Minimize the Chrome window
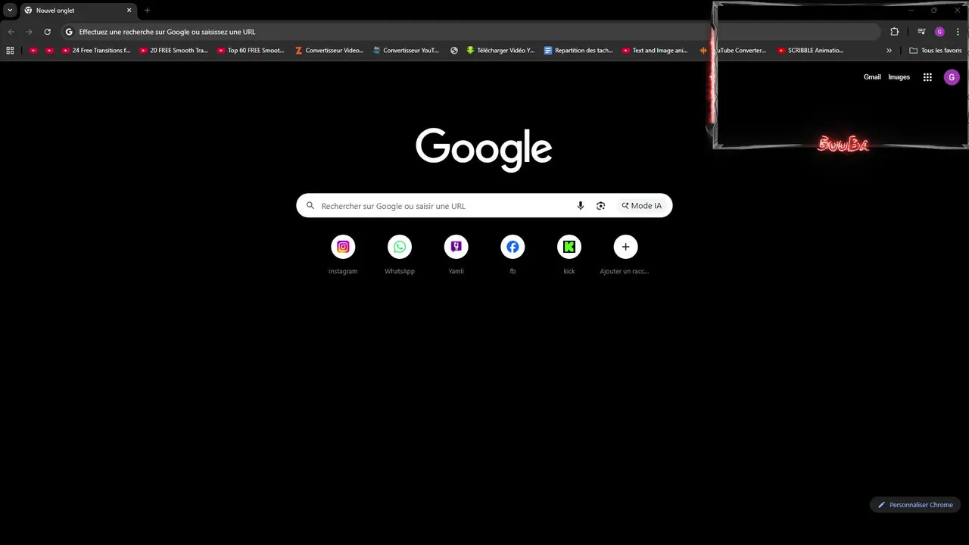Screen dimensions: 969x545 coord(911,11)
